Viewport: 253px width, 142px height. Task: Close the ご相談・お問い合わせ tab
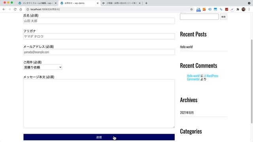[x=140, y=3]
